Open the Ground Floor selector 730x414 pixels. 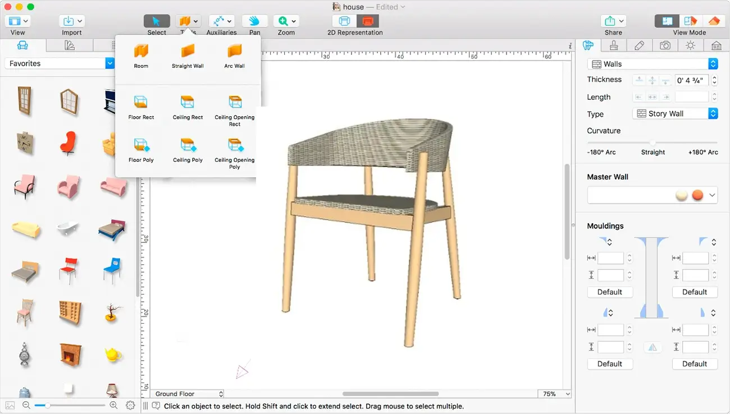pyautogui.click(x=187, y=394)
